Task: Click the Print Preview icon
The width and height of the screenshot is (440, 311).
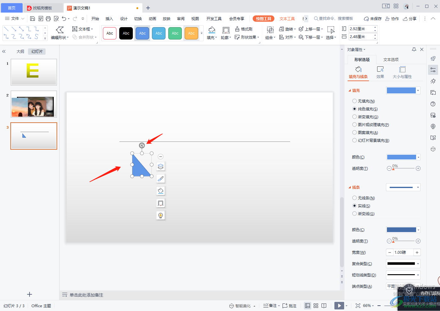Action: 56,19
